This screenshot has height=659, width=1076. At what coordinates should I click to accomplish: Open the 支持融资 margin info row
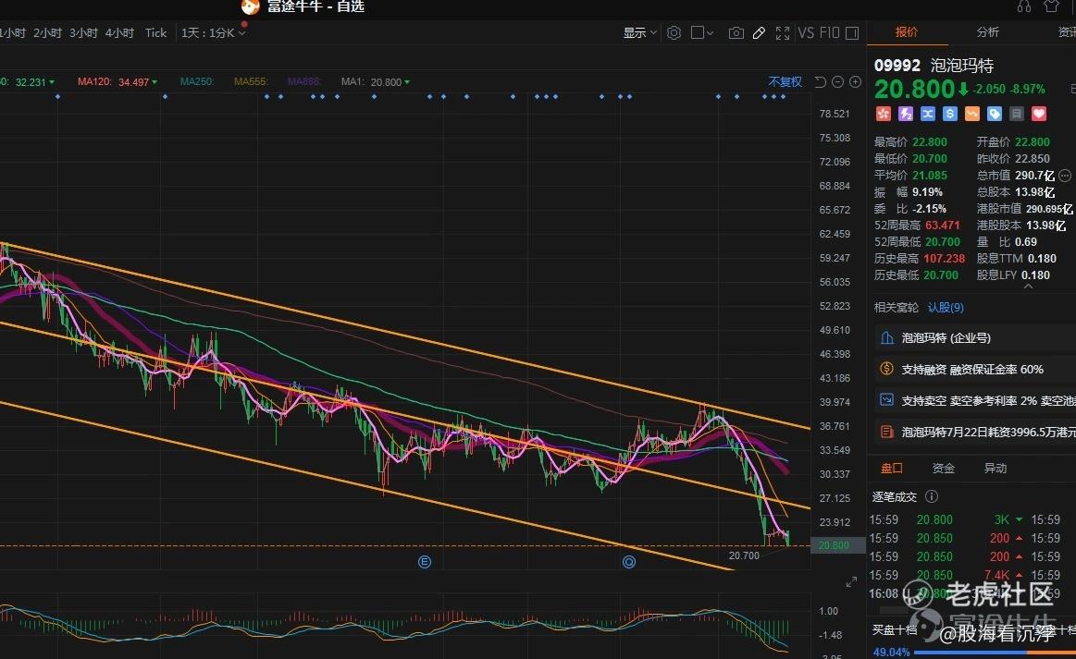(974, 369)
